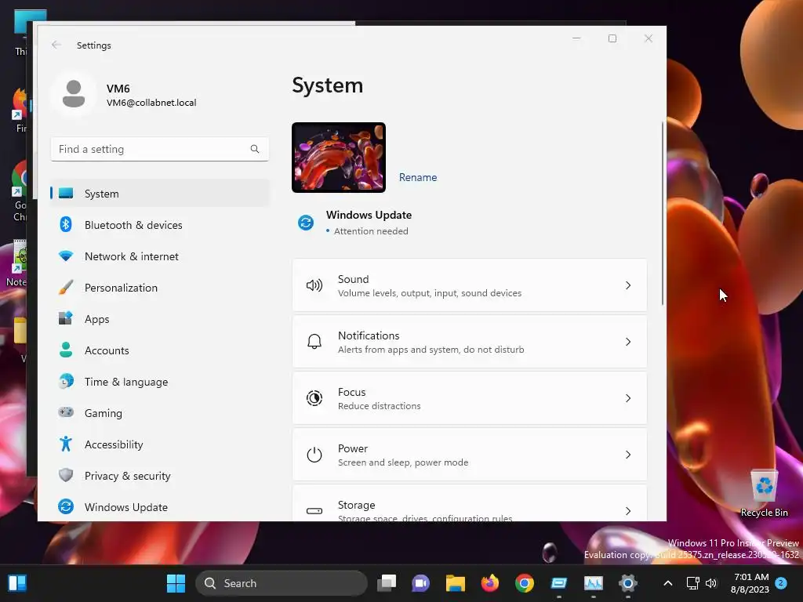Image resolution: width=803 pixels, height=602 pixels.
Task: Click the paintbrush Personalization icon
Action: [x=66, y=287]
